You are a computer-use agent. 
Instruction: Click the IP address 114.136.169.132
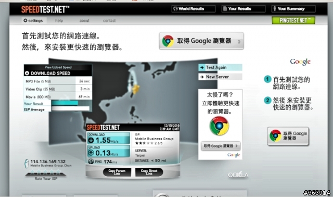[x=48, y=162]
